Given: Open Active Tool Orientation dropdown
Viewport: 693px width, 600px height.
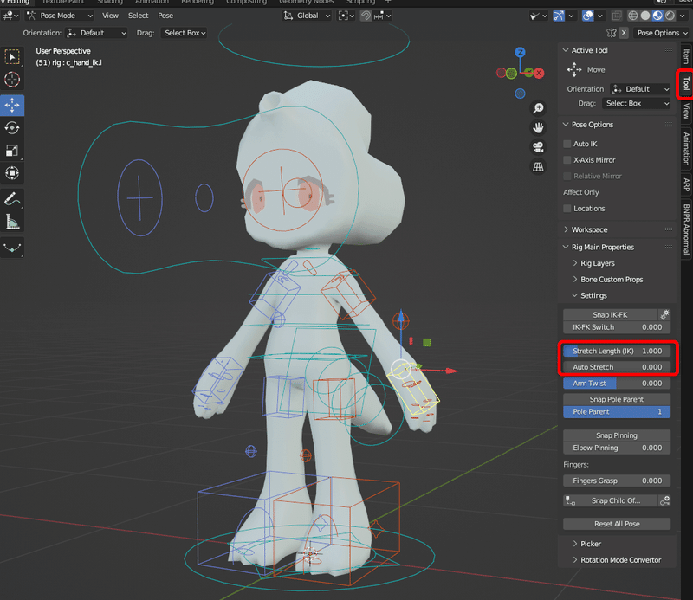Looking at the screenshot, I should click(640, 89).
